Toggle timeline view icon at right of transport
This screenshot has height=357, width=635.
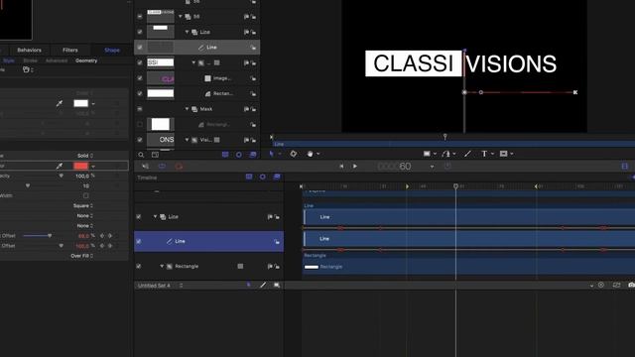(625, 167)
